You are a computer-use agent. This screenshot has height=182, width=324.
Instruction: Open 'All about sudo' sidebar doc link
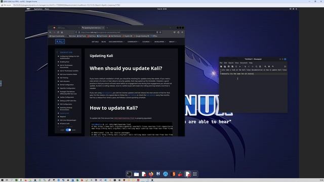point(65,123)
